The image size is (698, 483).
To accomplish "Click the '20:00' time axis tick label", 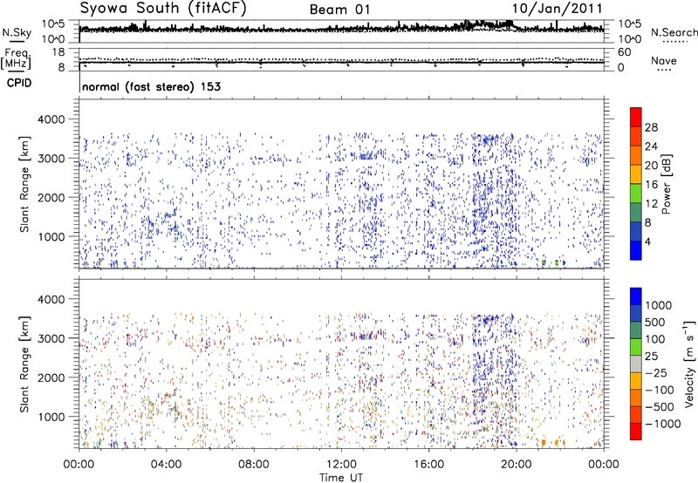I will [x=517, y=465].
